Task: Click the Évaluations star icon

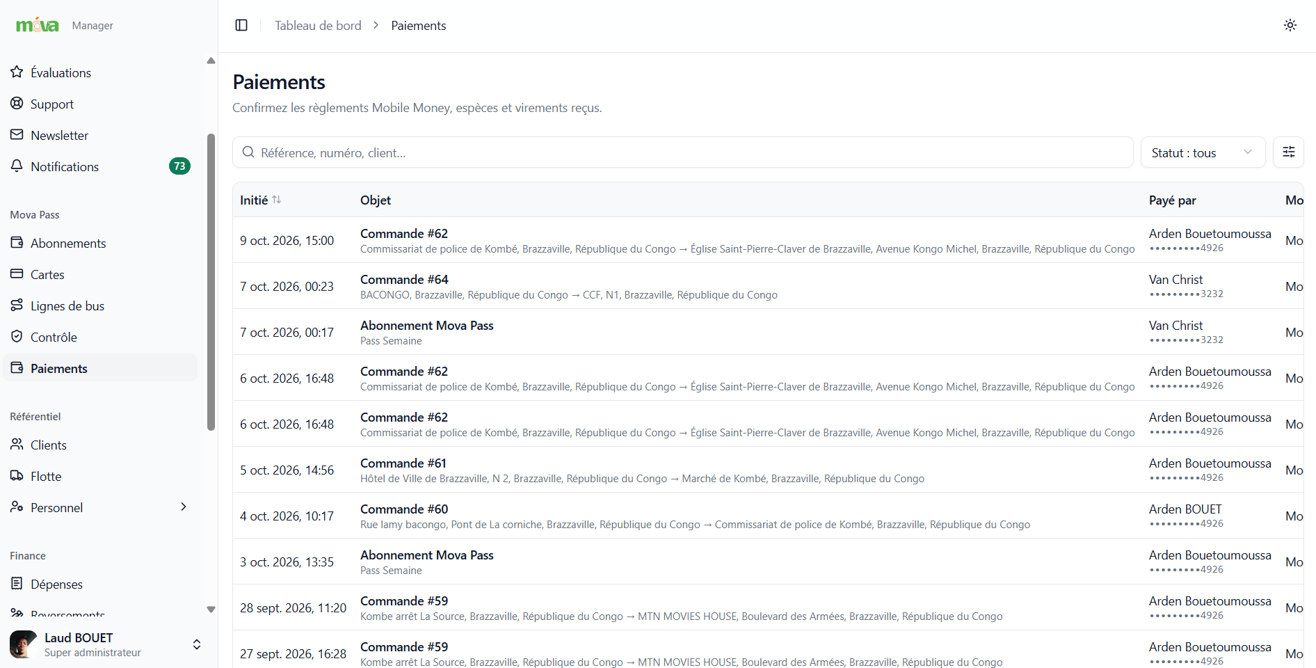Action: tap(17, 72)
